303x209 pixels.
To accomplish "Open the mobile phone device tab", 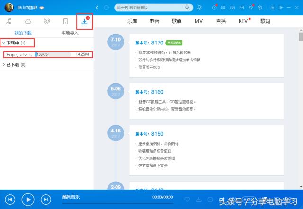I will [65, 22].
